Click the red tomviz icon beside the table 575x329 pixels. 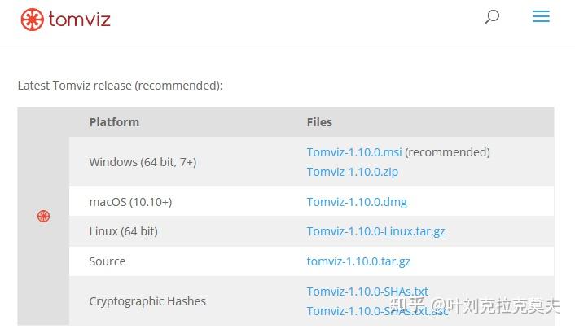click(x=43, y=216)
